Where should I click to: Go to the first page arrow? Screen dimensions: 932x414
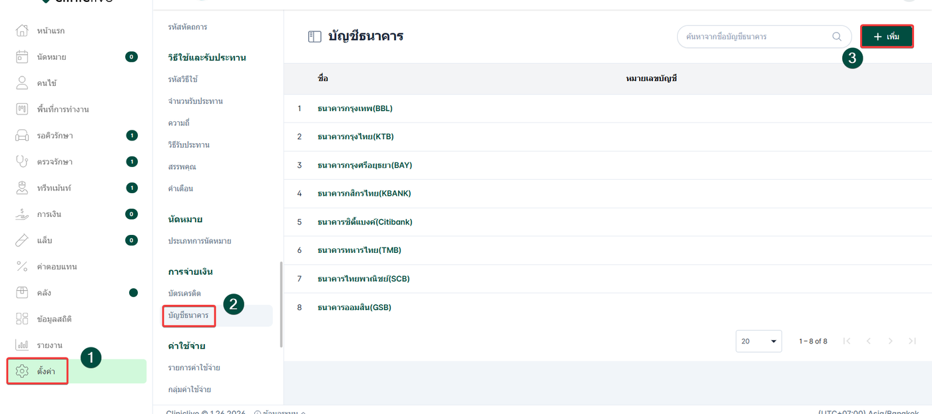pyautogui.click(x=847, y=341)
